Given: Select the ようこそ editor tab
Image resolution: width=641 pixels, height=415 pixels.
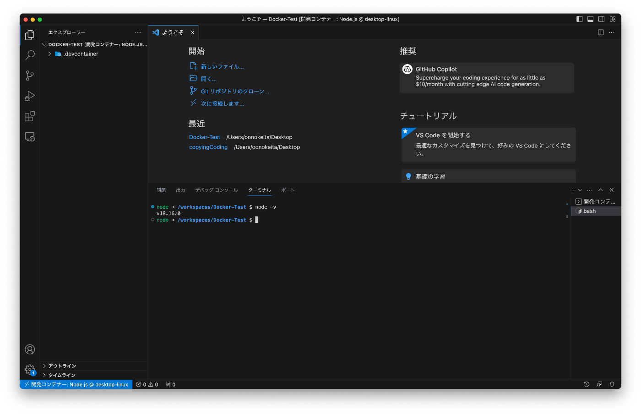Looking at the screenshot, I should [x=174, y=32].
